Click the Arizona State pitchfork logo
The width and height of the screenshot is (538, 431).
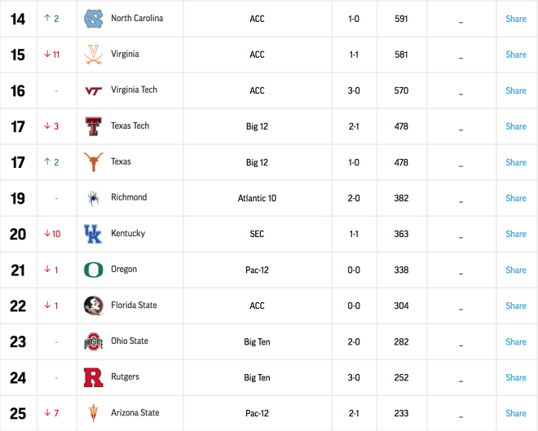tap(93, 413)
